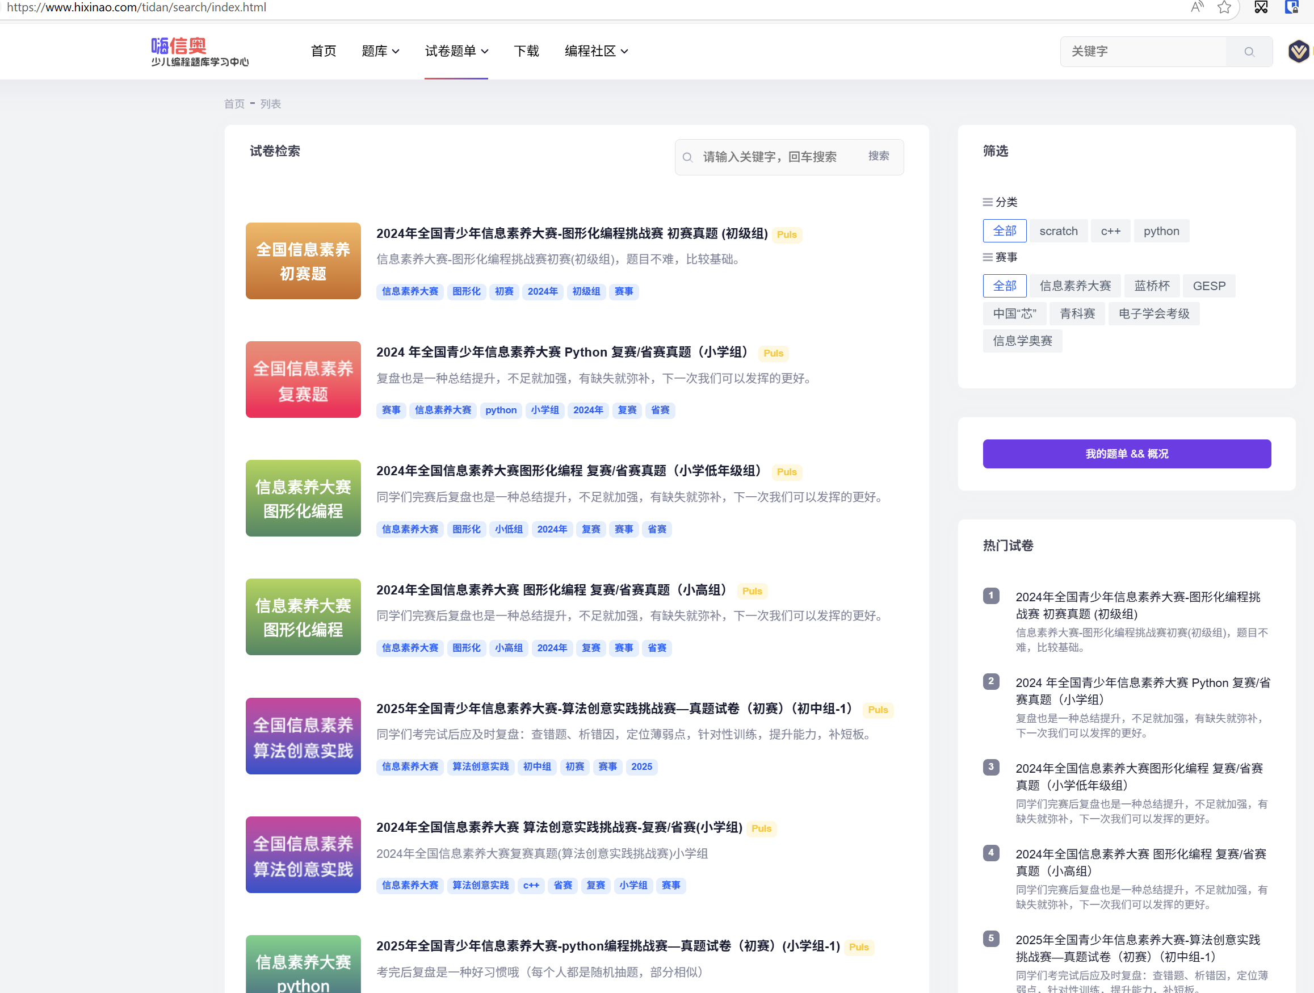This screenshot has width=1314, height=993.
Task: Select the python category filter
Action: pos(1161,231)
